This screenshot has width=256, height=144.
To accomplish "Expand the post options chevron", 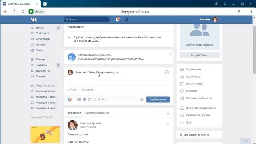I will point(168,124).
